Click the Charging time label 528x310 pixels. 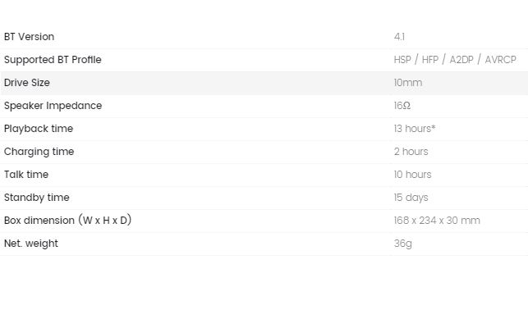point(39,152)
